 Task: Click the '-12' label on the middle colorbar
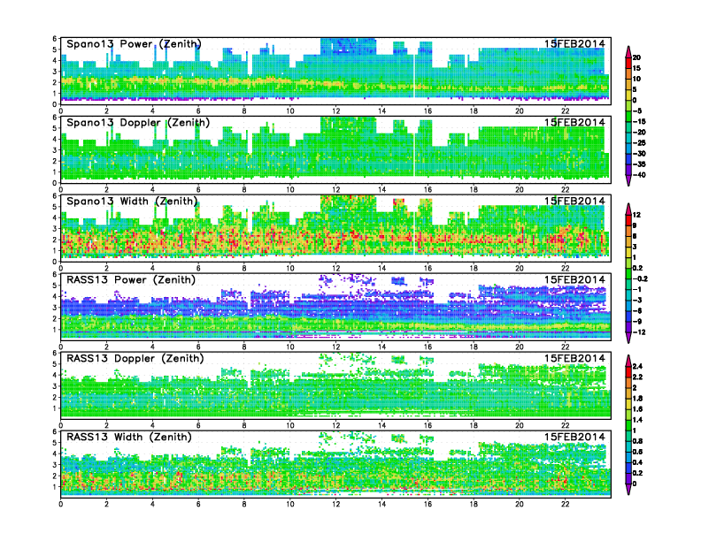click(639, 332)
